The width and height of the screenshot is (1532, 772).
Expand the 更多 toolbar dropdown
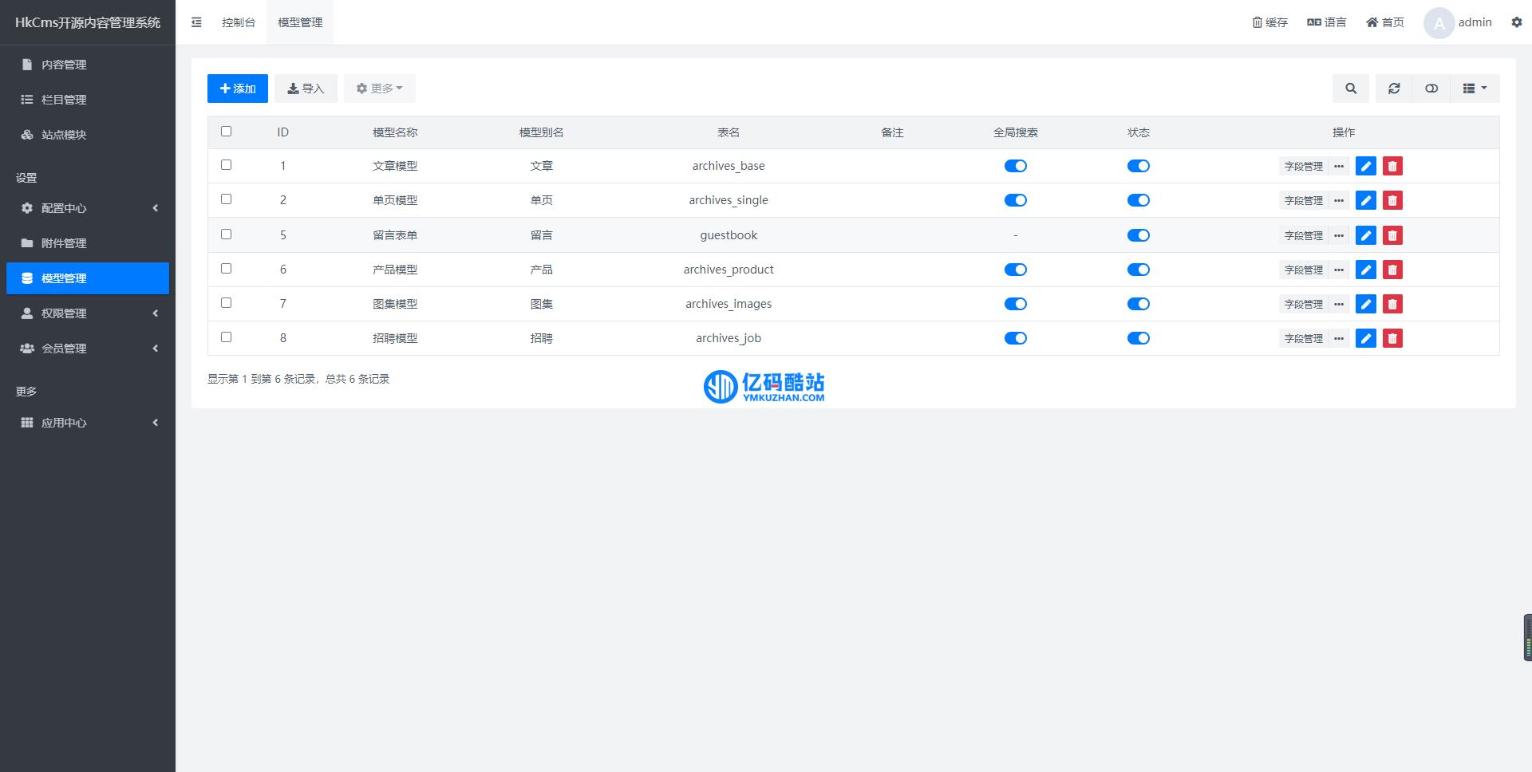coord(379,89)
